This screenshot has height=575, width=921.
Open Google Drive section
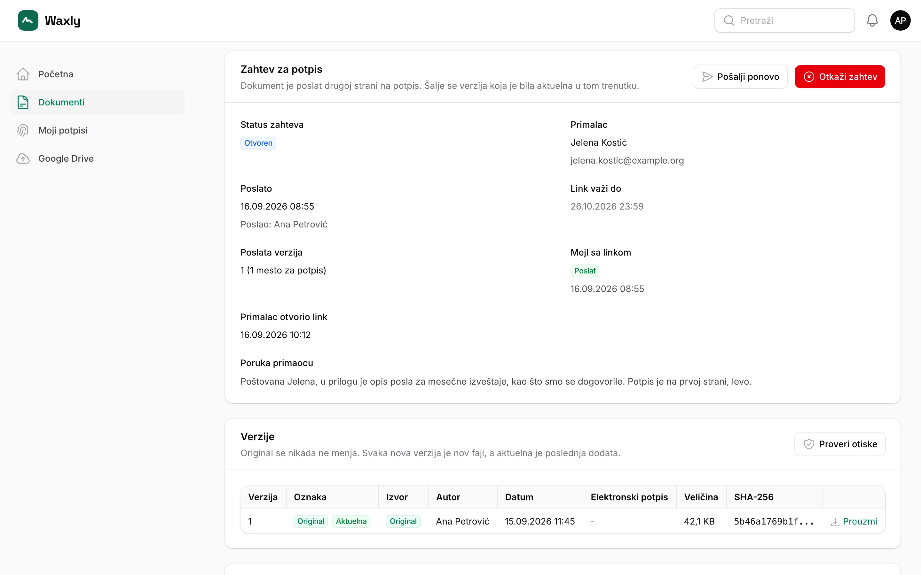[x=98, y=158]
